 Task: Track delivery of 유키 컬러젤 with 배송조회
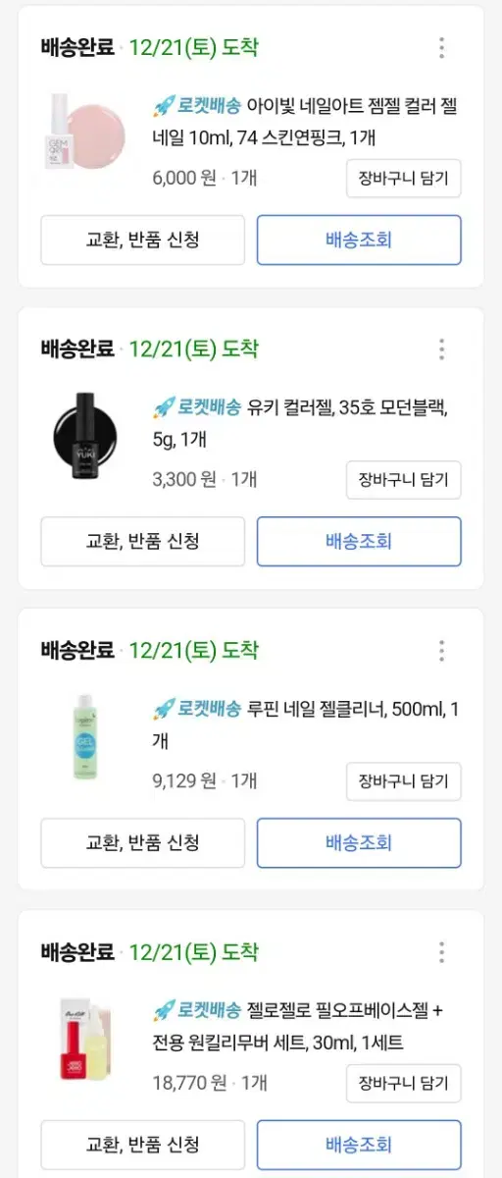tap(359, 541)
